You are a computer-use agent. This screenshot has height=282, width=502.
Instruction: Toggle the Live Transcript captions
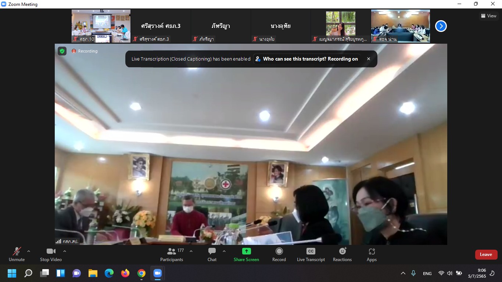click(311, 254)
